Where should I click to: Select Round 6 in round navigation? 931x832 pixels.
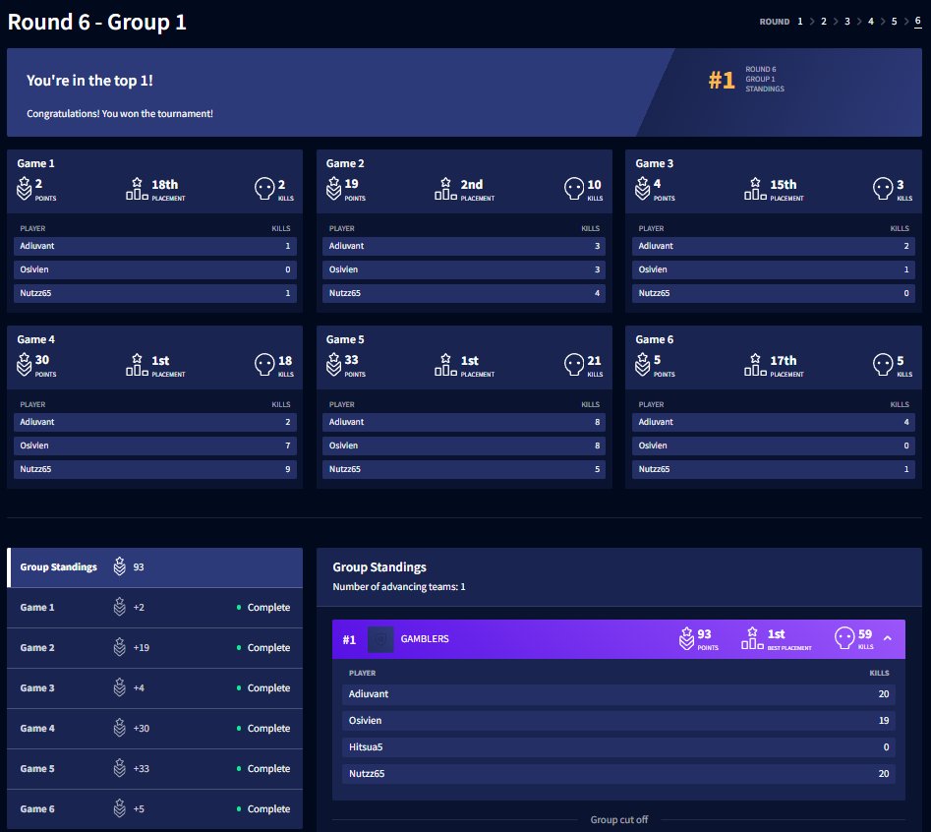[918, 22]
